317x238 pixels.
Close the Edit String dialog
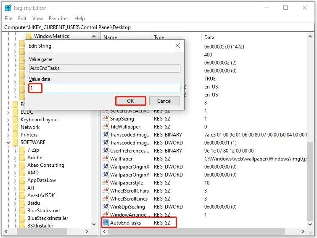(178, 45)
